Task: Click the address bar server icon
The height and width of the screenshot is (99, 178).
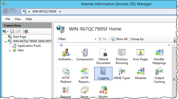Action: [x=25, y=11]
